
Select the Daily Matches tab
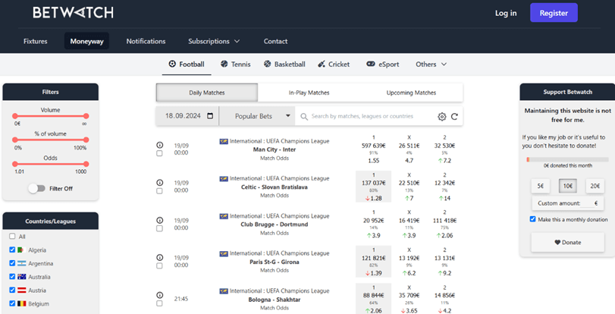(x=207, y=93)
